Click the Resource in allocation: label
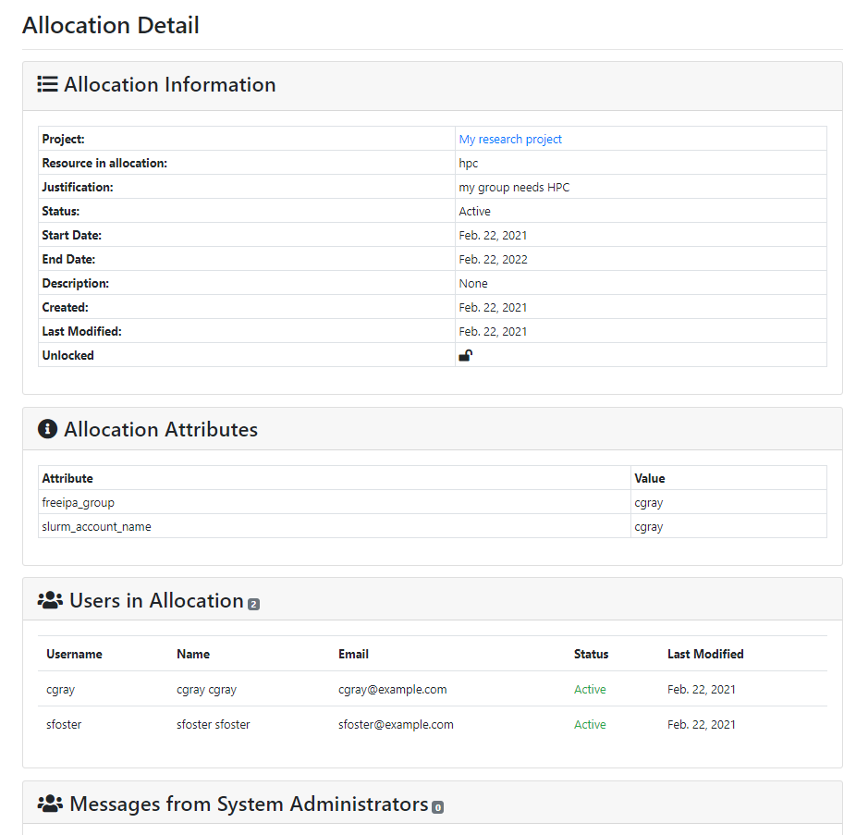The height and width of the screenshot is (835, 856). click(104, 164)
